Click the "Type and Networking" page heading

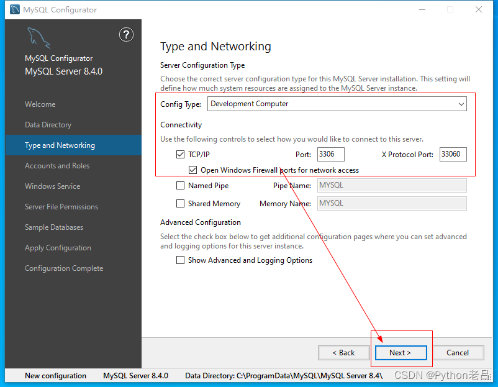(x=215, y=47)
